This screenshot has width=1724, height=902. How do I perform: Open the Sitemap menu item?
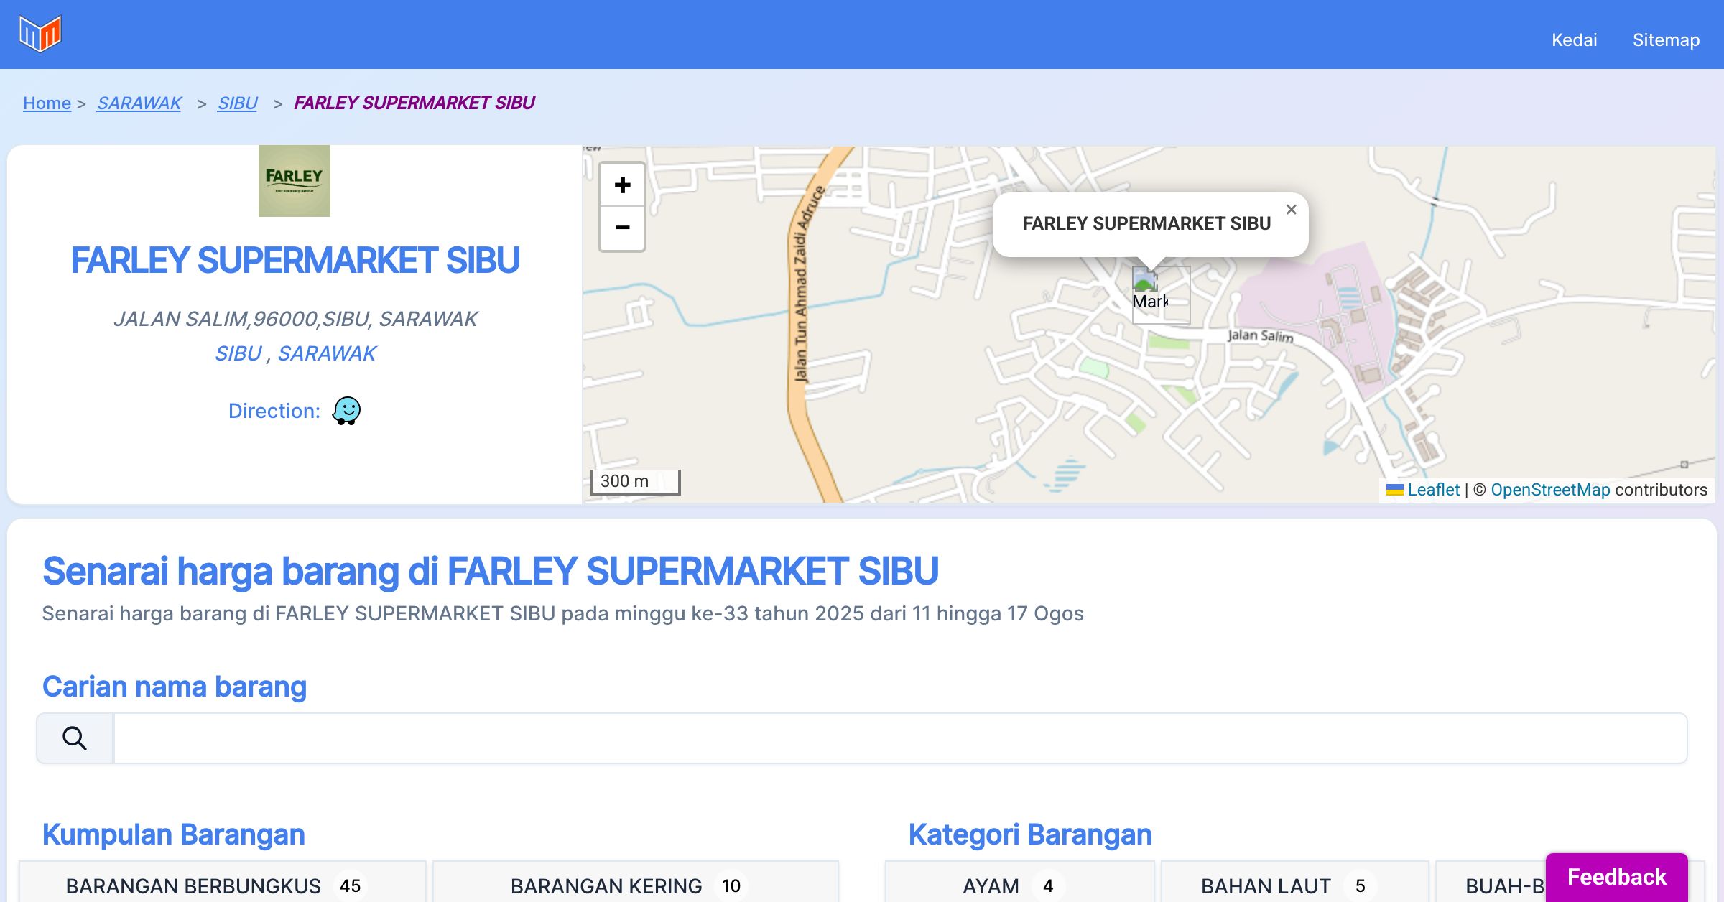click(x=1666, y=39)
